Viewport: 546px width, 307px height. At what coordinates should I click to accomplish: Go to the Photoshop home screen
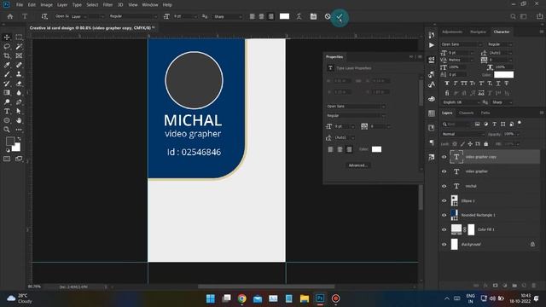pyautogui.click(x=9, y=16)
